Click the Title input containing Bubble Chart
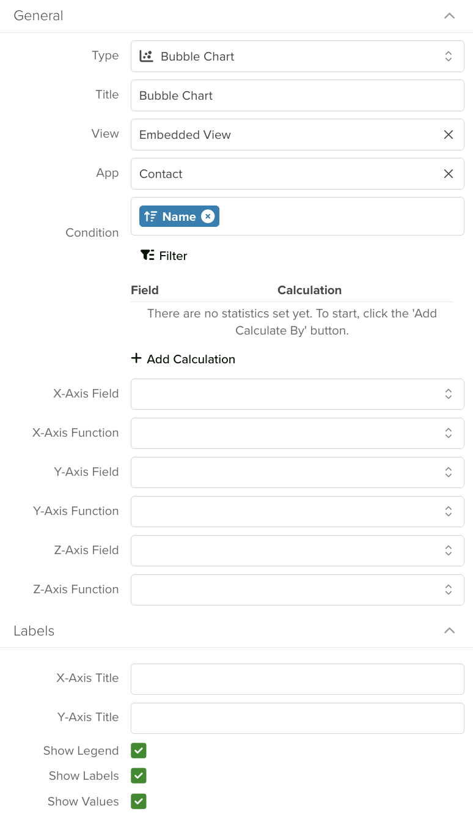Viewport: 473px width, 822px height. pos(298,95)
